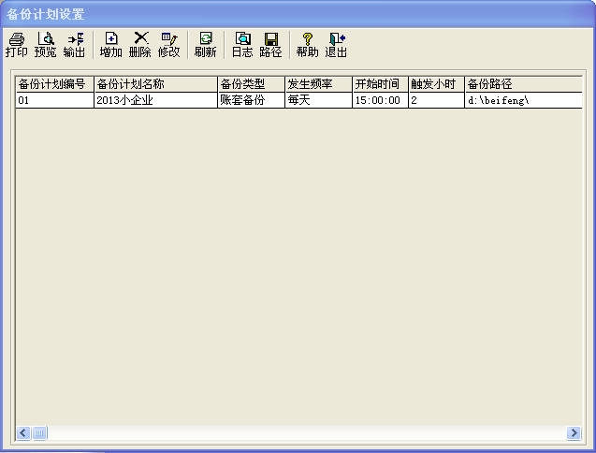Click the 打印 print icon
Viewport: 596px width, 453px height.
[16, 45]
